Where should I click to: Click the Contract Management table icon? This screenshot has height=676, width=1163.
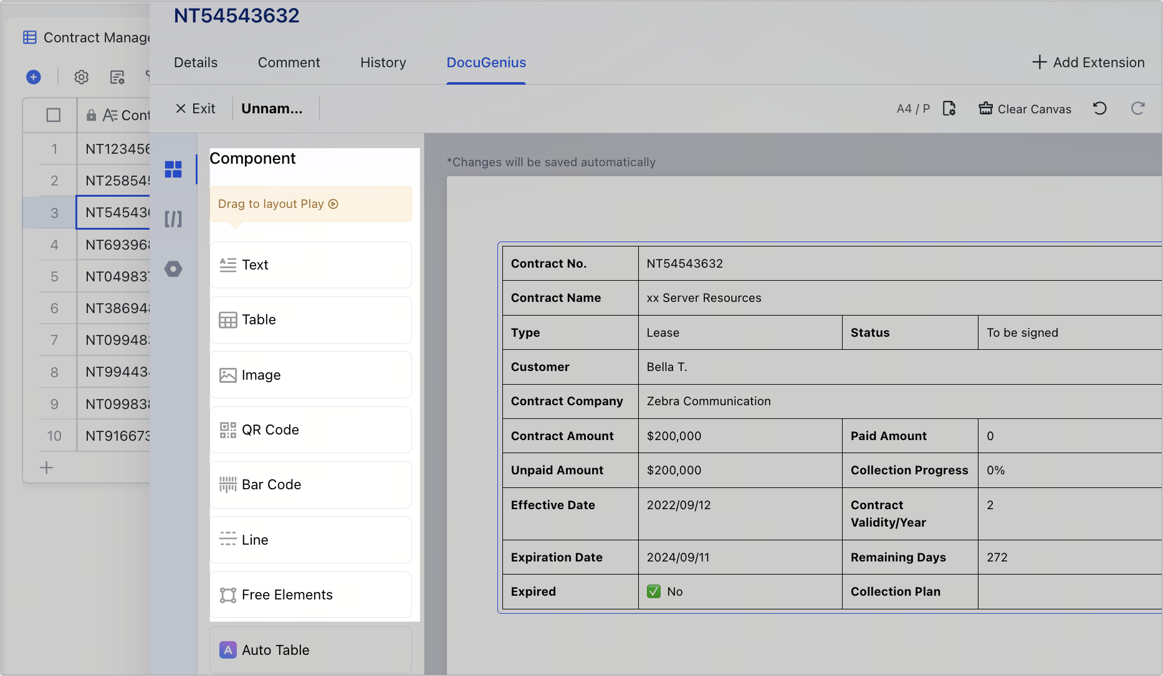pyautogui.click(x=30, y=37)
